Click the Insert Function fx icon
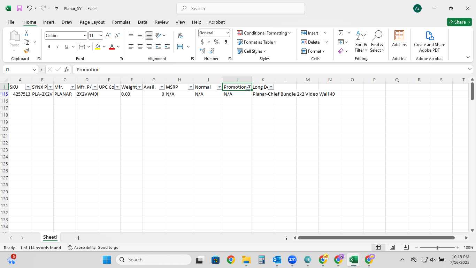476x268 pixels. point(67,69)
